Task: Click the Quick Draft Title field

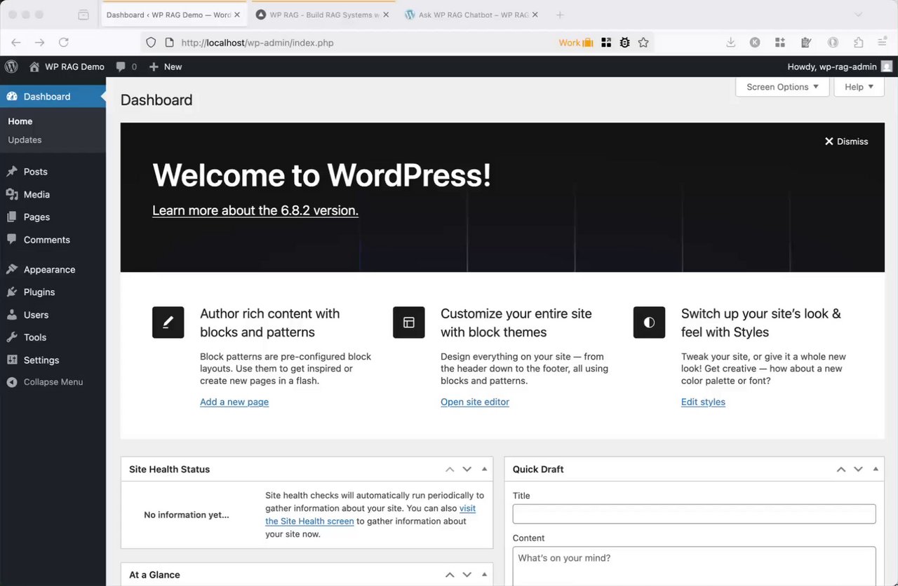Action: pyautogui.click(x=694, y=514)
